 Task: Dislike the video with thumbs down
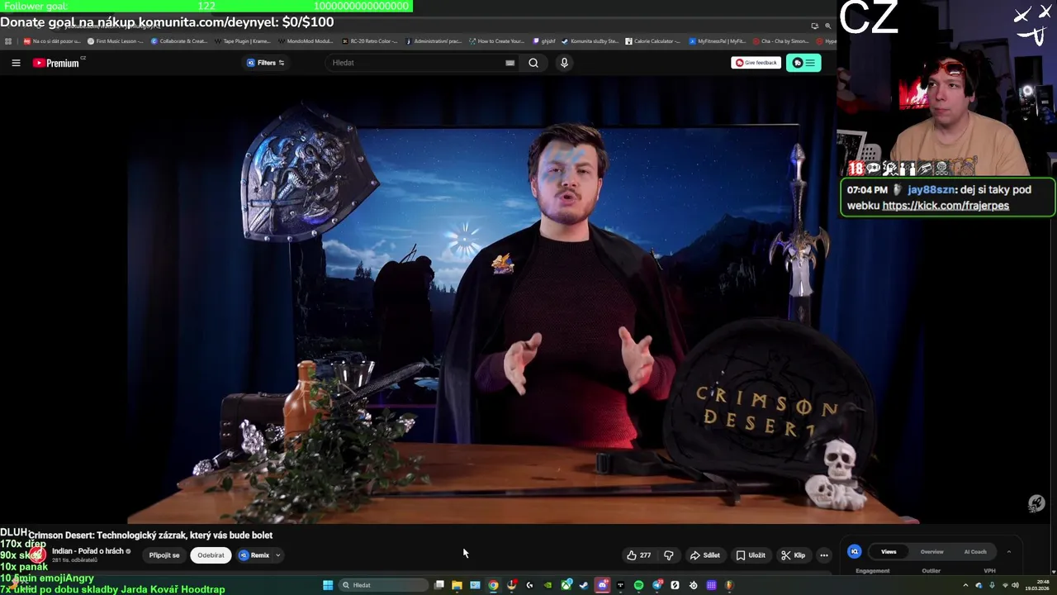click(x=669, y=555)
